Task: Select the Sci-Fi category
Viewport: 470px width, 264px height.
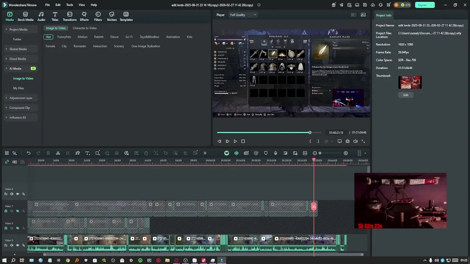Action: click(129, 37)
